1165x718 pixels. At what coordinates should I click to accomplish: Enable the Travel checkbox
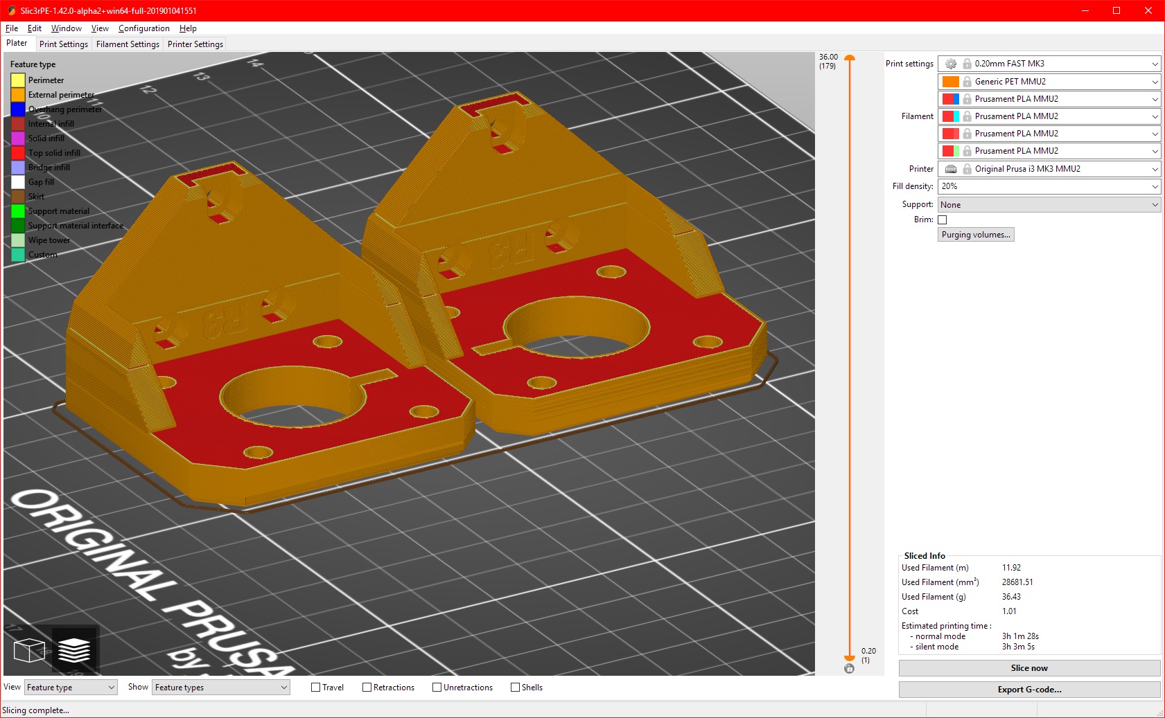315,687
